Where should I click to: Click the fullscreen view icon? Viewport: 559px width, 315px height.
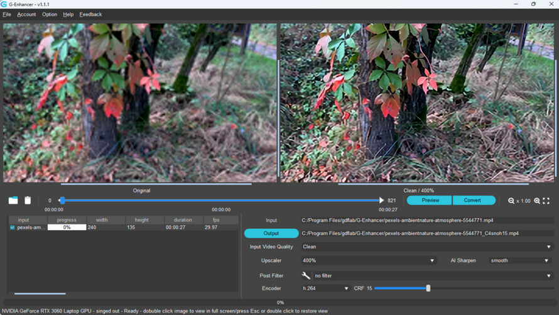(x=546, y=201)
